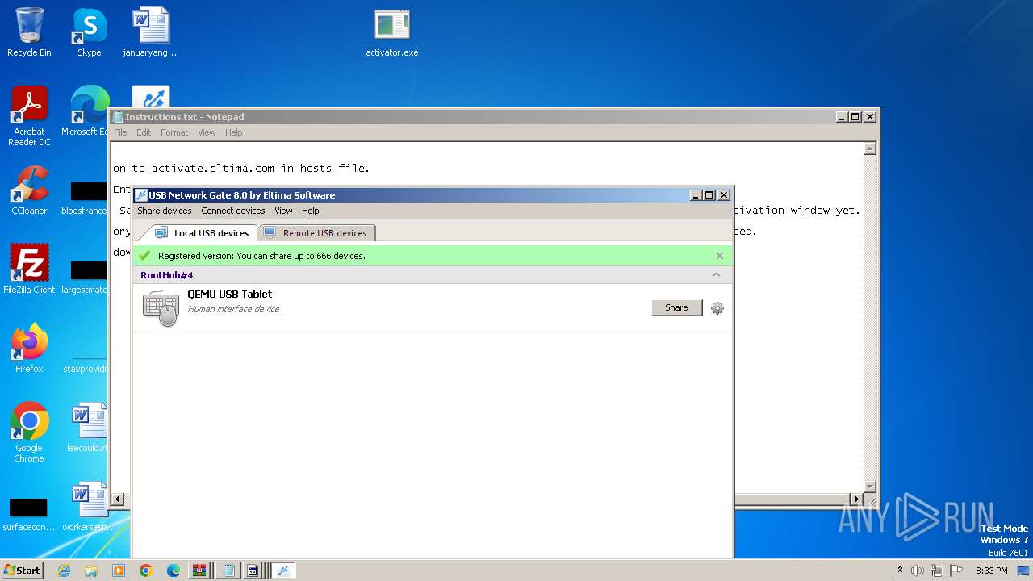Switch to Local USB devices tab
1033x581 pixels.
pyautogui.click(x=203, y=233)
